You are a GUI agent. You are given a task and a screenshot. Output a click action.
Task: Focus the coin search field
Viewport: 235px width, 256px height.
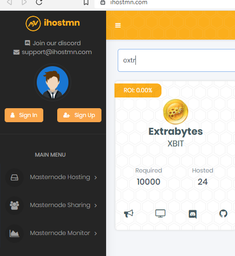pyautogui.click(x=176, y=61)
